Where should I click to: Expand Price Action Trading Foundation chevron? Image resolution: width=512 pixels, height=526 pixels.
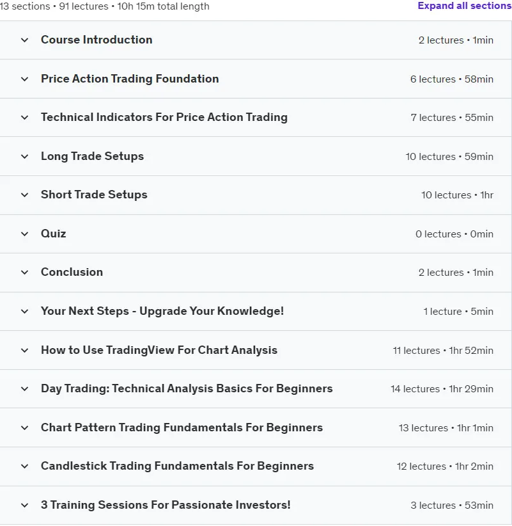point(24,79)
